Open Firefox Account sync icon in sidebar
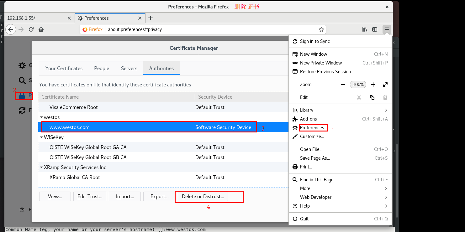Screen dimensions: 465x232 22,110
